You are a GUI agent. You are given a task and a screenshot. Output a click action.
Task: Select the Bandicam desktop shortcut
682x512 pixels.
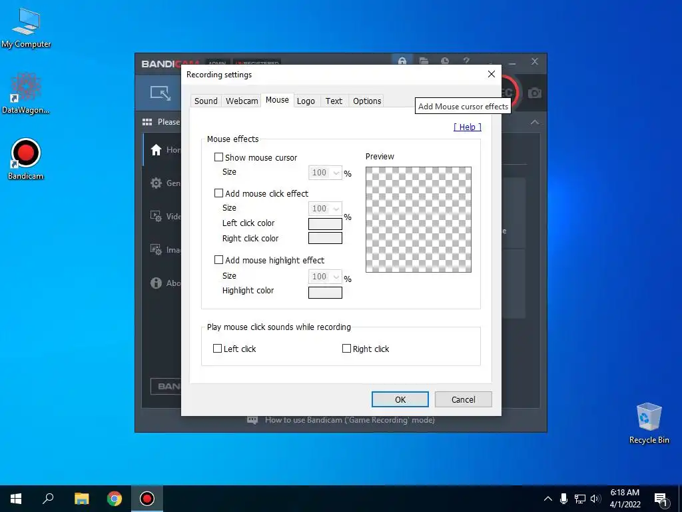(x=26, y=159)
